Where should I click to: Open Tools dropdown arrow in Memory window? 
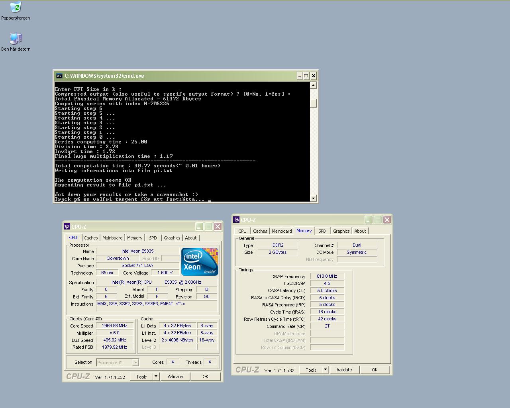[x=325, y=370]
